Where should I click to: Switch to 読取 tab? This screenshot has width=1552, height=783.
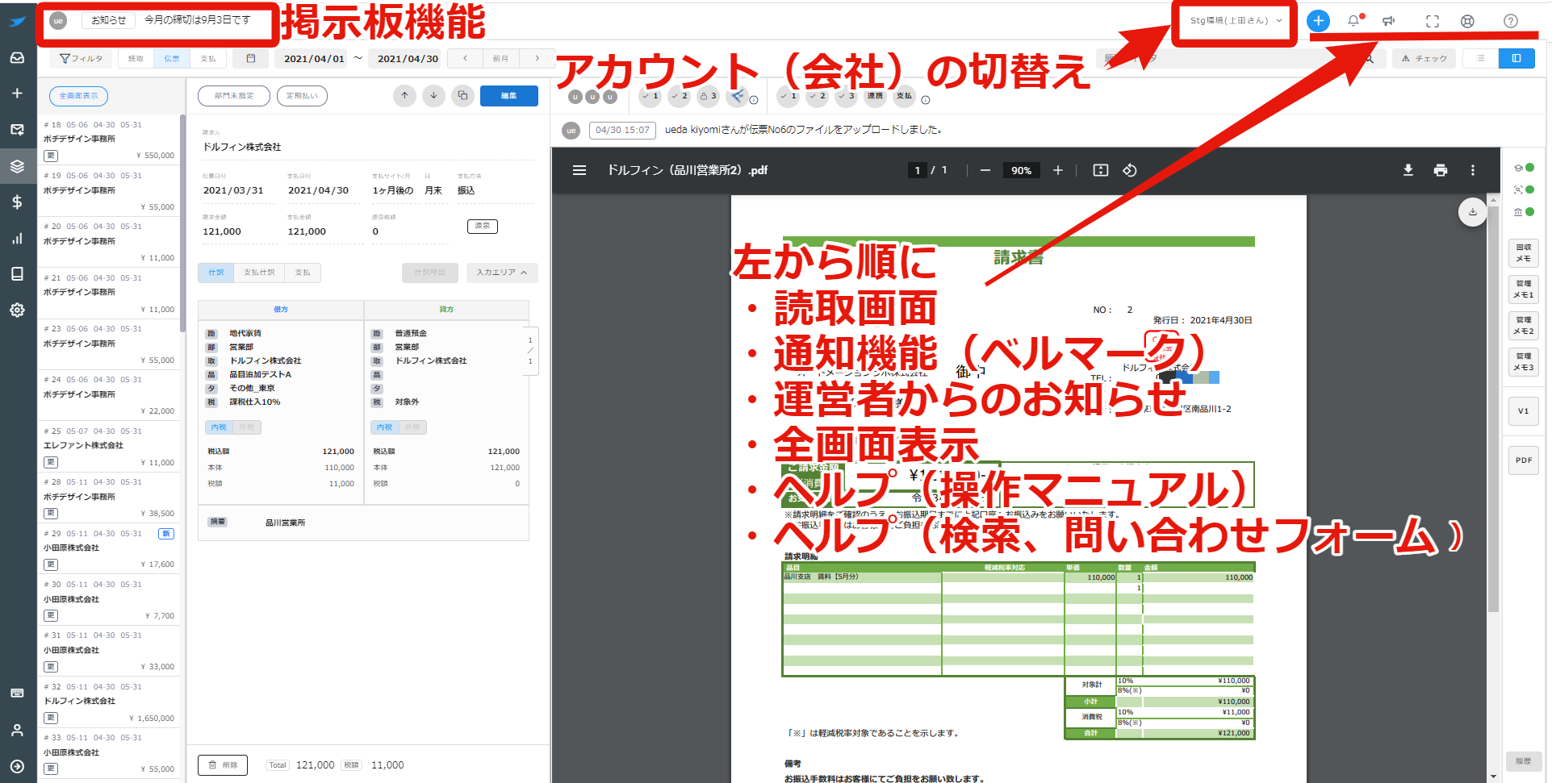[136, 58]
